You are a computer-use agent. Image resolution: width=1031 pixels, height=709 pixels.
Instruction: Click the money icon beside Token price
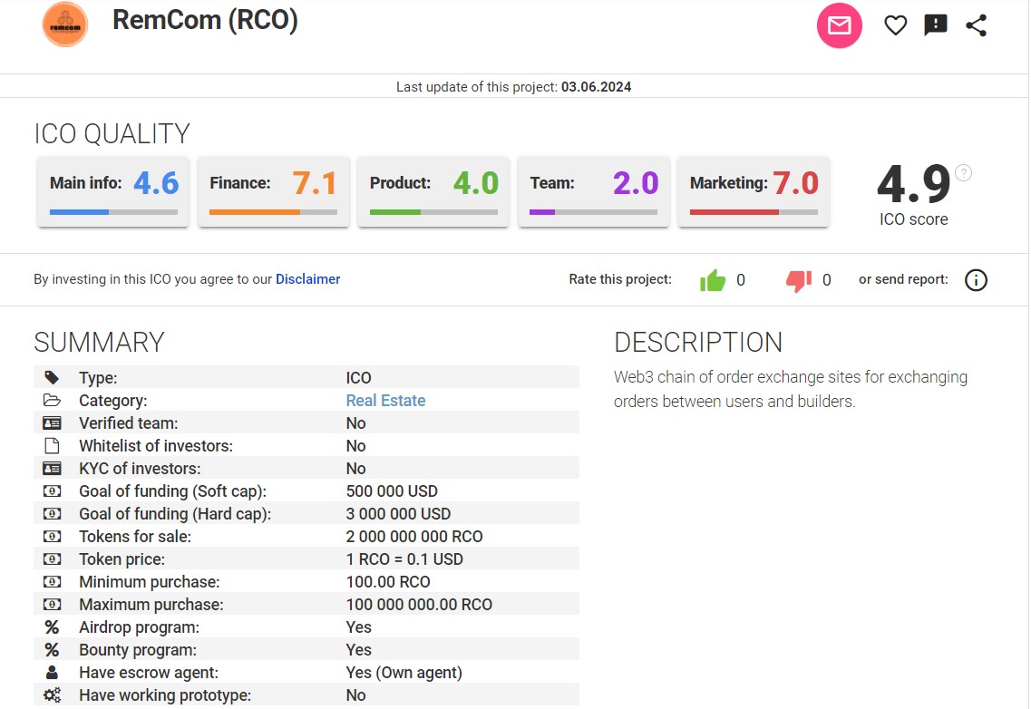(x=52, y=559)
